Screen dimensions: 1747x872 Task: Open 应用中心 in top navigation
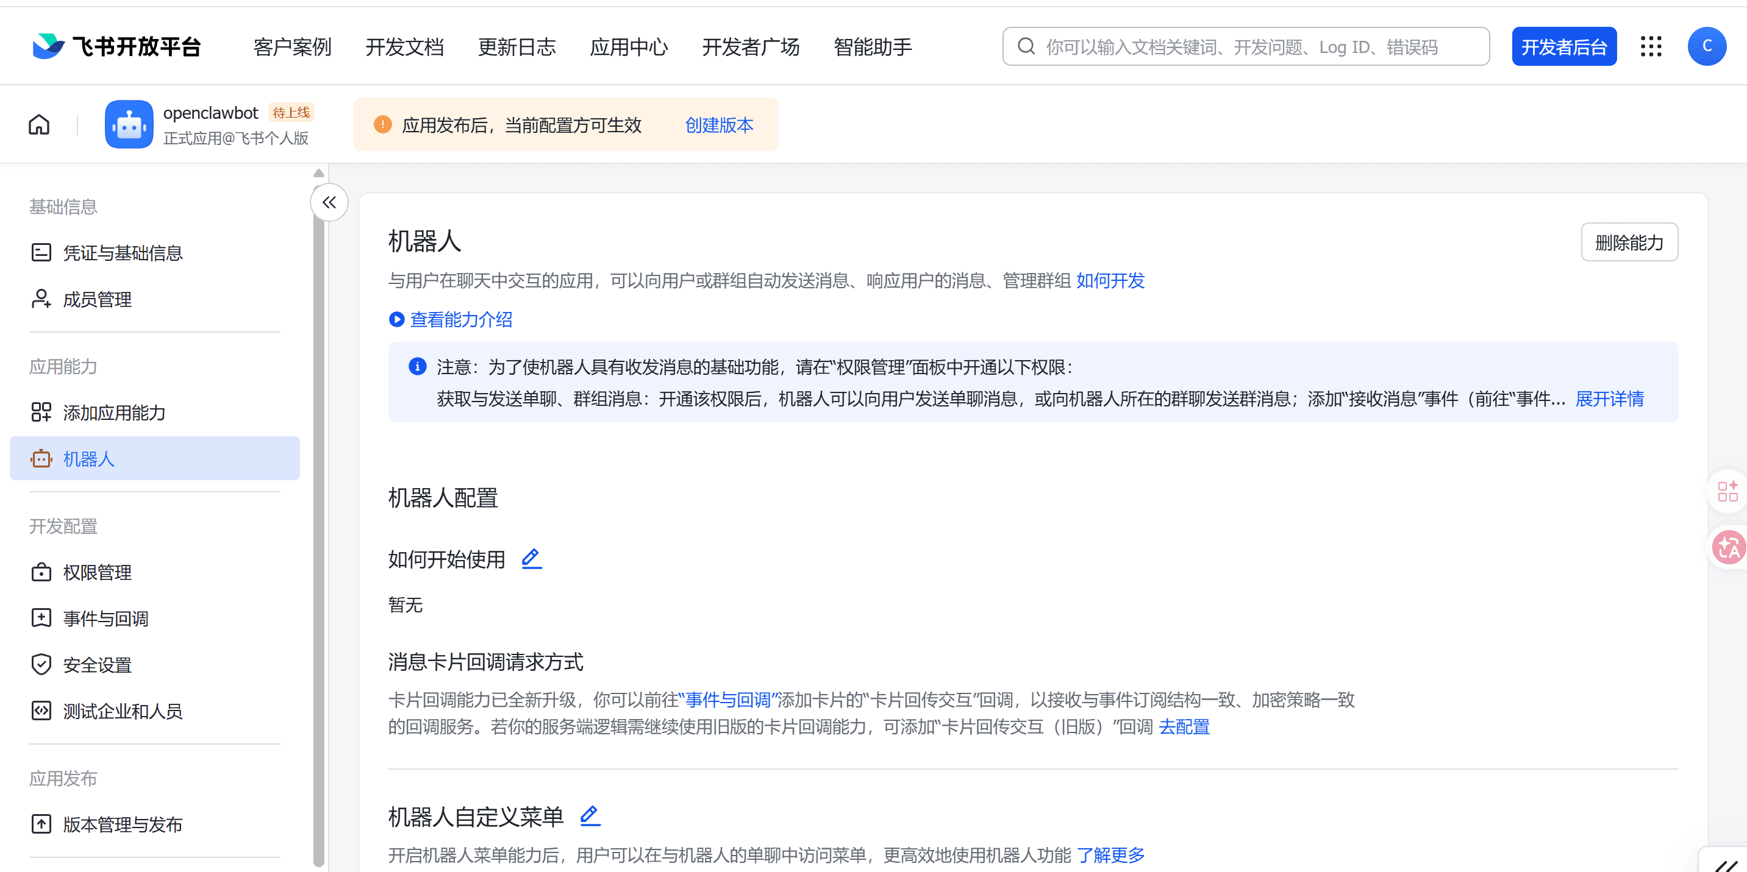click(629, 47)
